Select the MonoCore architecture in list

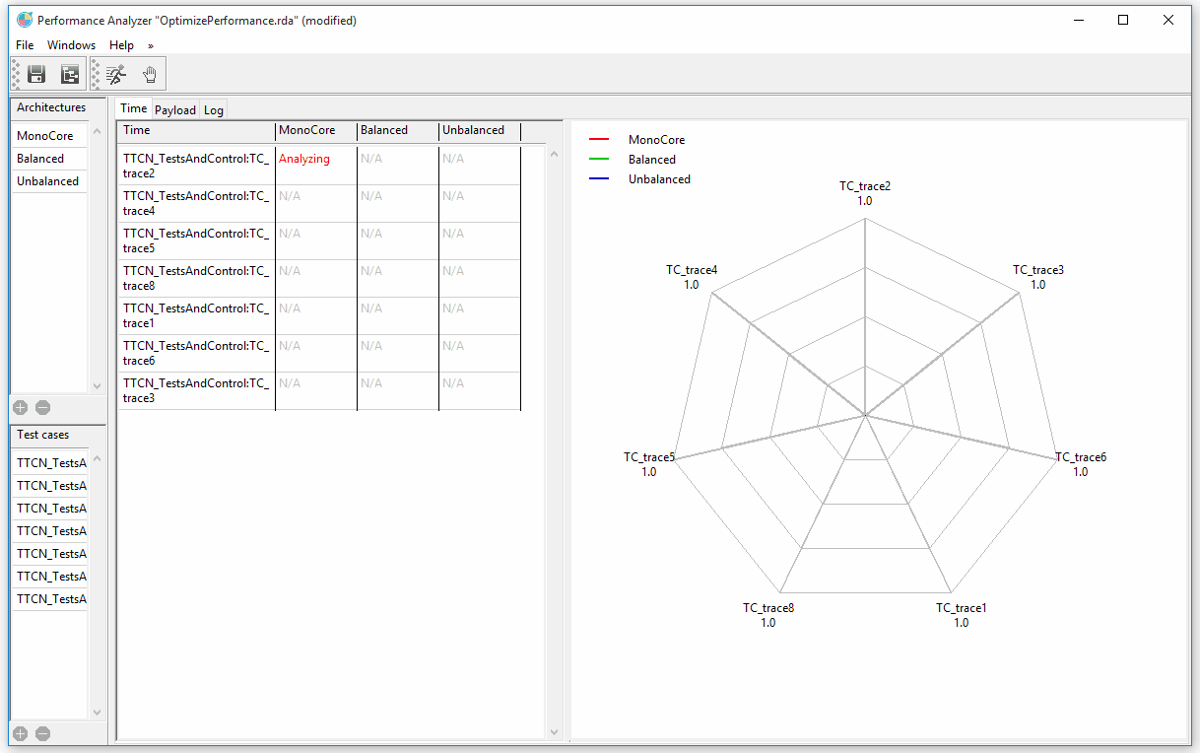(x=45, y=136)
